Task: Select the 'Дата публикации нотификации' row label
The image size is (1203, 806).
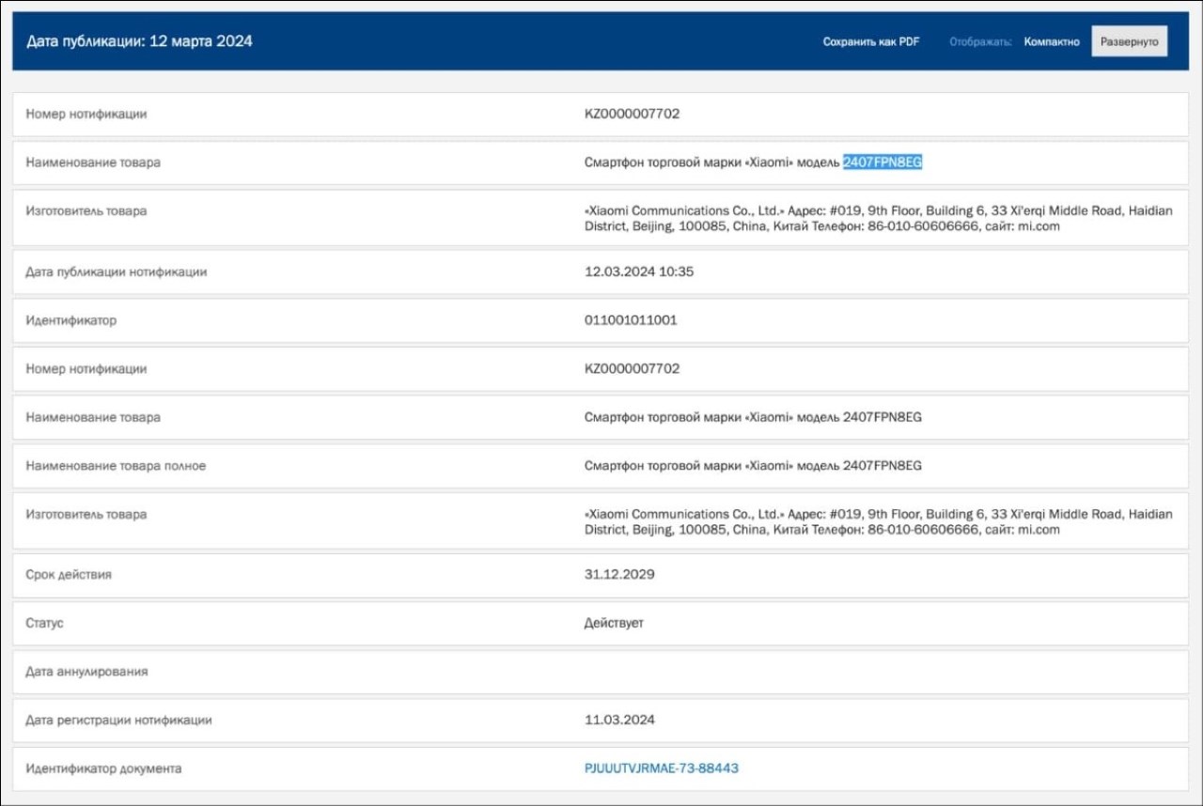Action: tap(117, 272)
